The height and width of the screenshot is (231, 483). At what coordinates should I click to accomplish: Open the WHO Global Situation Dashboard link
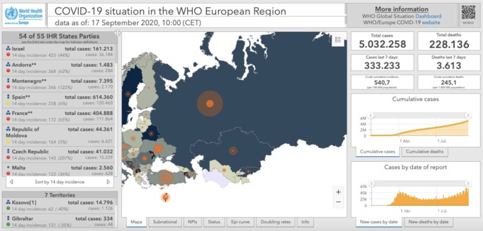pyautogui.click(x=428, y=16)
